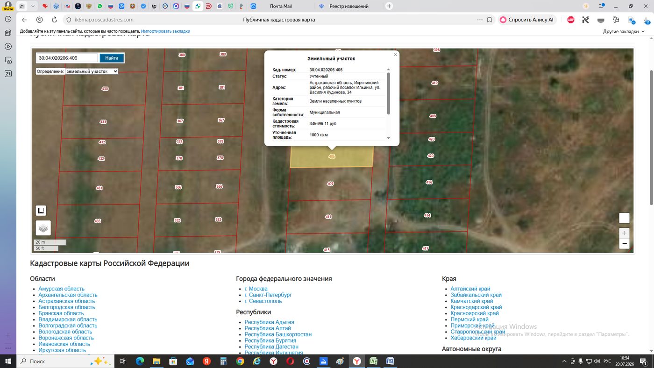Screen dimensions: 654x368
Task: Open the Определение object type dropdown
Action: coord(92,71)
